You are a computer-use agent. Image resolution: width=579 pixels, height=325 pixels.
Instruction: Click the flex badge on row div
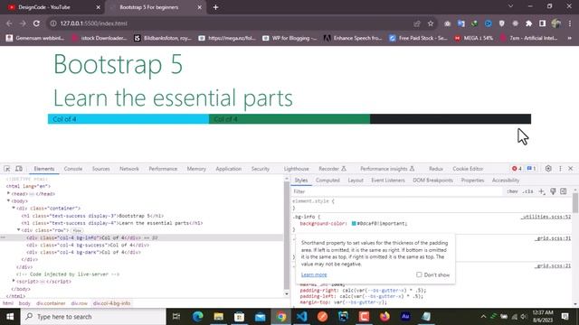(77, 230)
